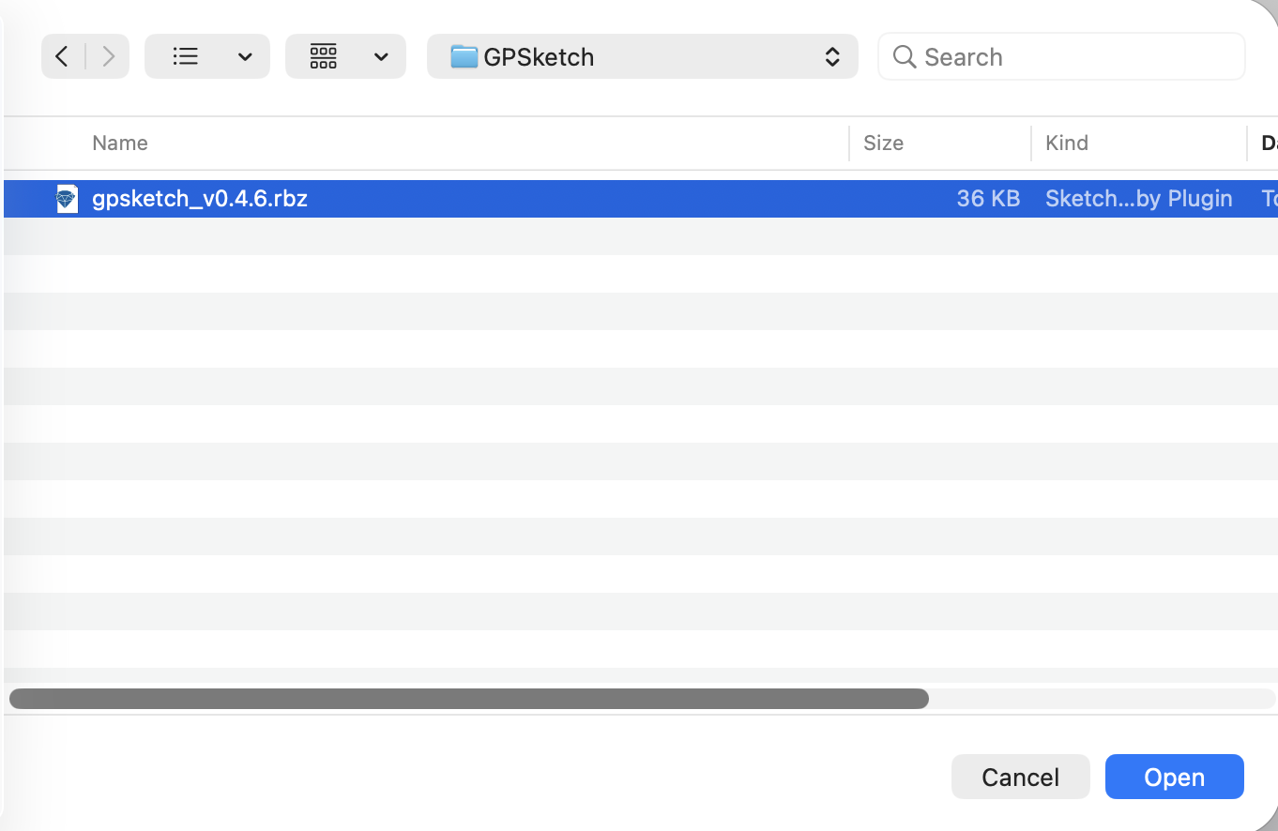
Task: Click the Open button
Action: pos(1175,777)
